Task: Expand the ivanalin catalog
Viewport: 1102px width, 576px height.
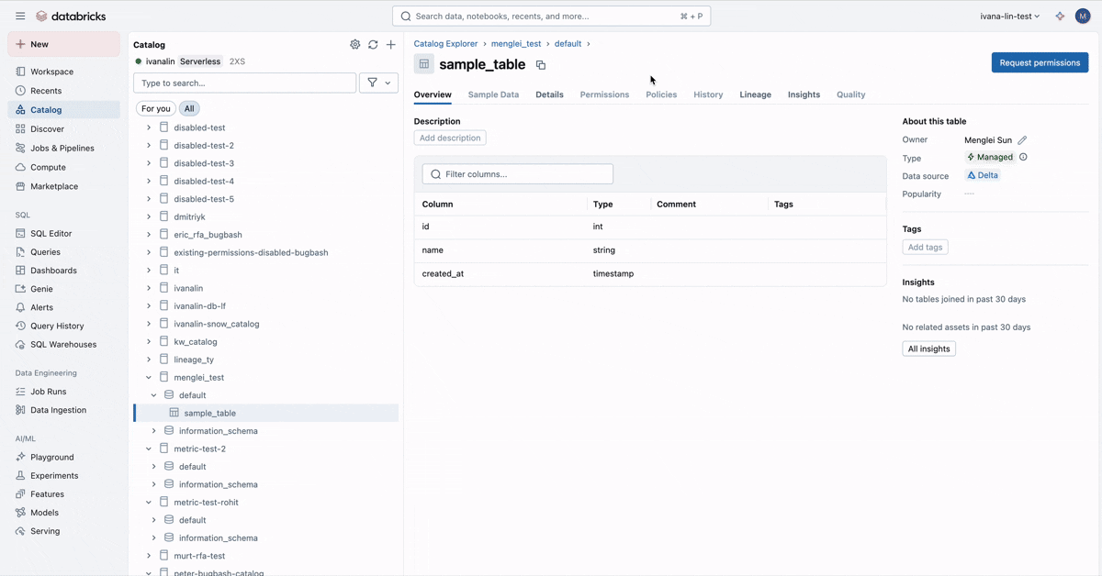Action: coord(149,288)
